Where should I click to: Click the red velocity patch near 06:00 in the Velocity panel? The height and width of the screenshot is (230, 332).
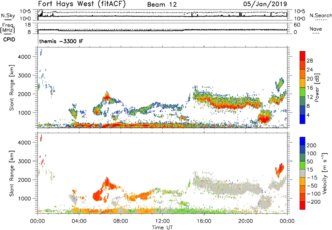[98, 195]
